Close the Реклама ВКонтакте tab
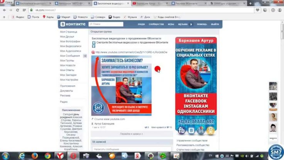Viewport: 284px width, 160px height. 205,3
